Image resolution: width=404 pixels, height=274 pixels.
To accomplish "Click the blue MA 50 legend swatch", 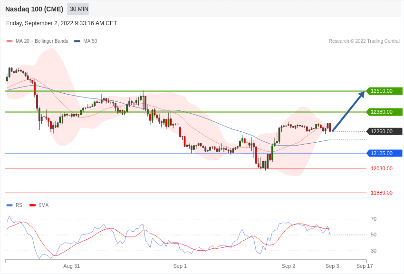I will (77, 41).
